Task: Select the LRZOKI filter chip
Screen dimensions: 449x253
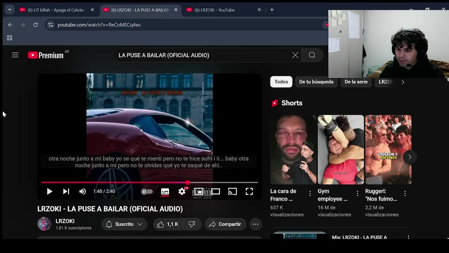Action: point(385,82)
